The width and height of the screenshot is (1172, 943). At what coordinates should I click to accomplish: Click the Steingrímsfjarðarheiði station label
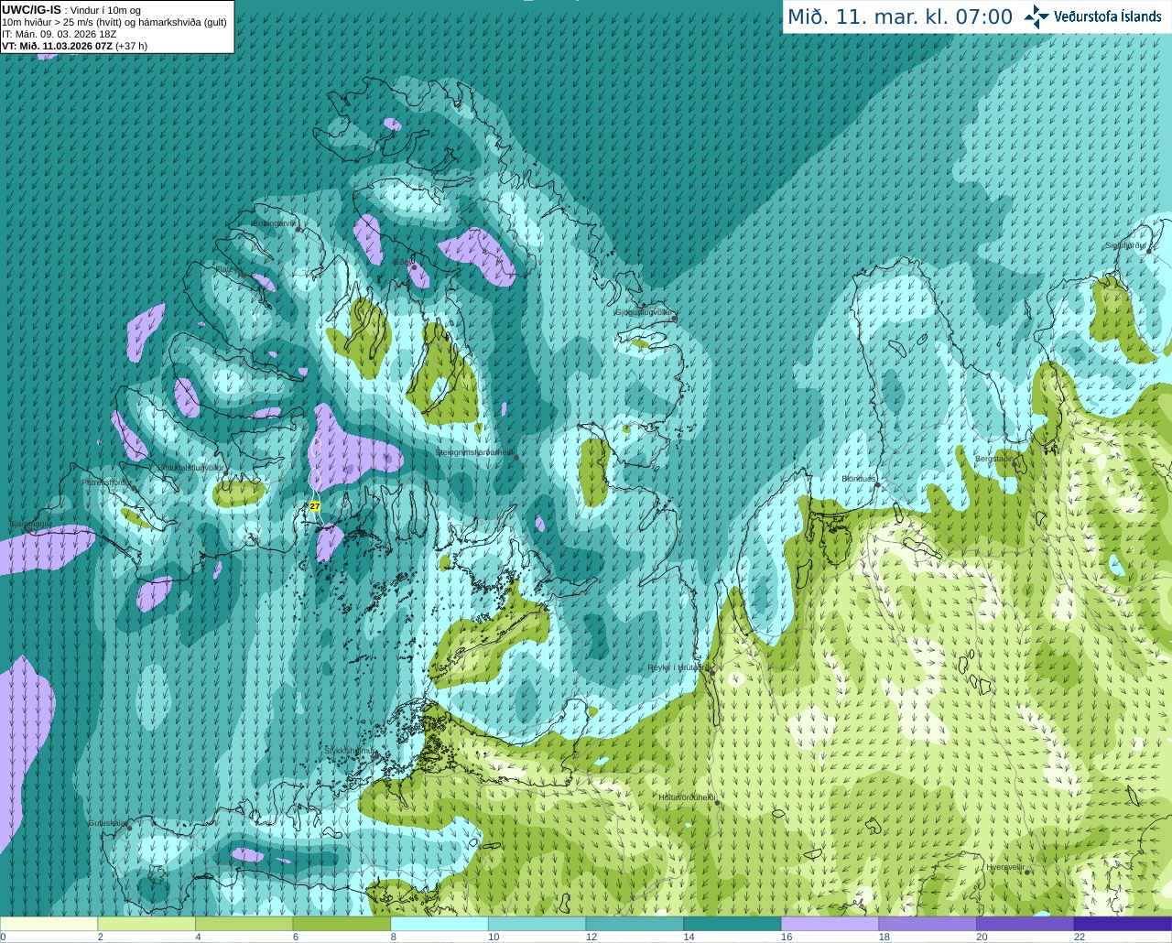pyautogui.click(x=474, y=452)
